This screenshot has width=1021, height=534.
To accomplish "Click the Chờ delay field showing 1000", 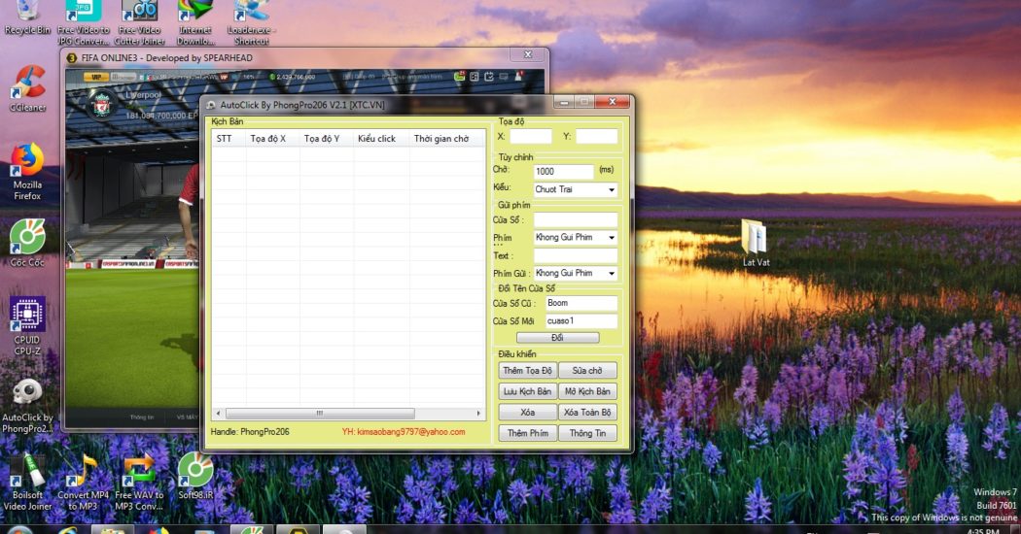I will 564,172.
